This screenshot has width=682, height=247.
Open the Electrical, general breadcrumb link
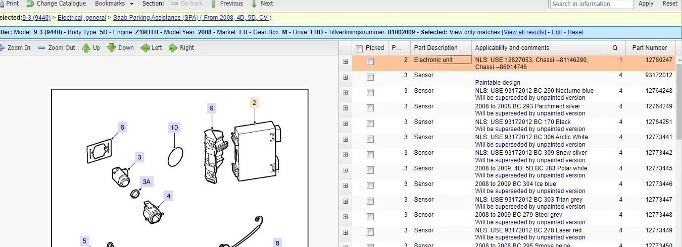[82, 18]
